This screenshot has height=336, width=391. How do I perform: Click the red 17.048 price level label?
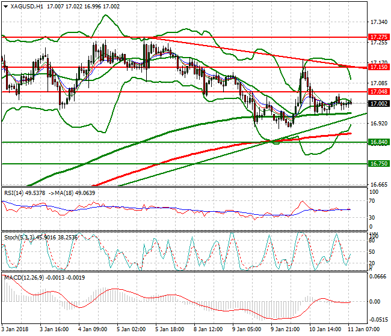tap(379, 92)
